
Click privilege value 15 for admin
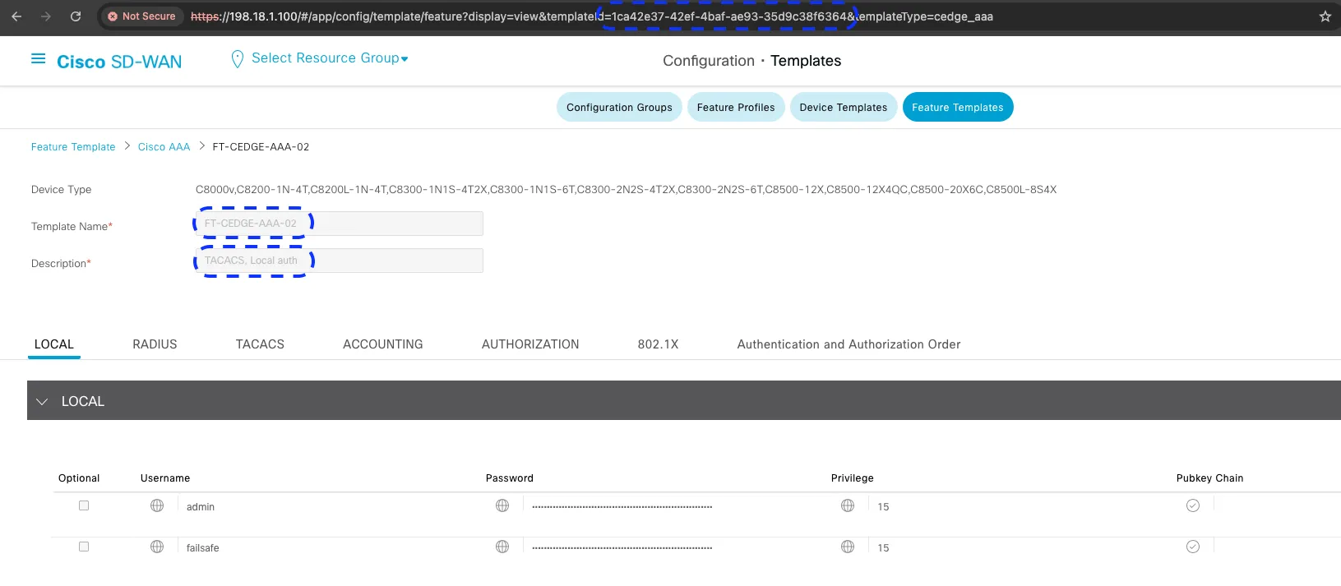pyautogui.click(x=883, y=507)
